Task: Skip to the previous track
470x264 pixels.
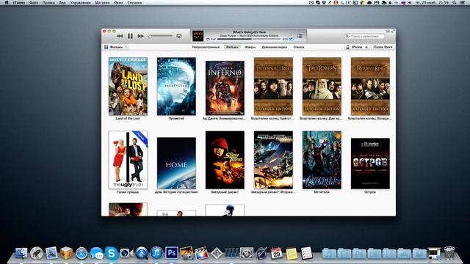Action: (x=120, y=36)
